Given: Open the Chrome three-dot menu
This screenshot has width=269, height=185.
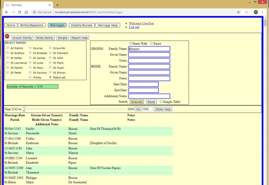Looking at the screenshot, I should (x=263, y=12).
